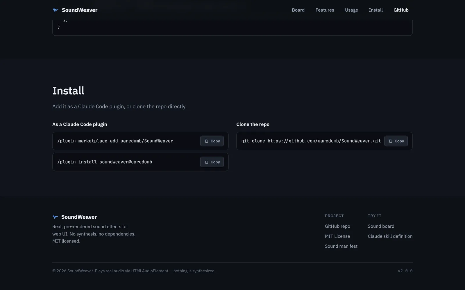Click copy icon beside plugin install command
The width and height of the screenshot is (465, 290).
tap(206, 162)
